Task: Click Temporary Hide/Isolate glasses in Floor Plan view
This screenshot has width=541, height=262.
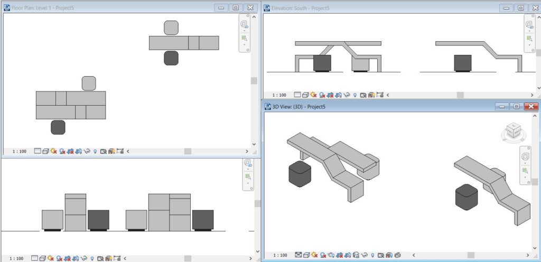Action: coord(87,152)
